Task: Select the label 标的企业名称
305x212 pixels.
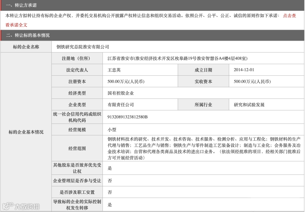Action: pos(26,47)
